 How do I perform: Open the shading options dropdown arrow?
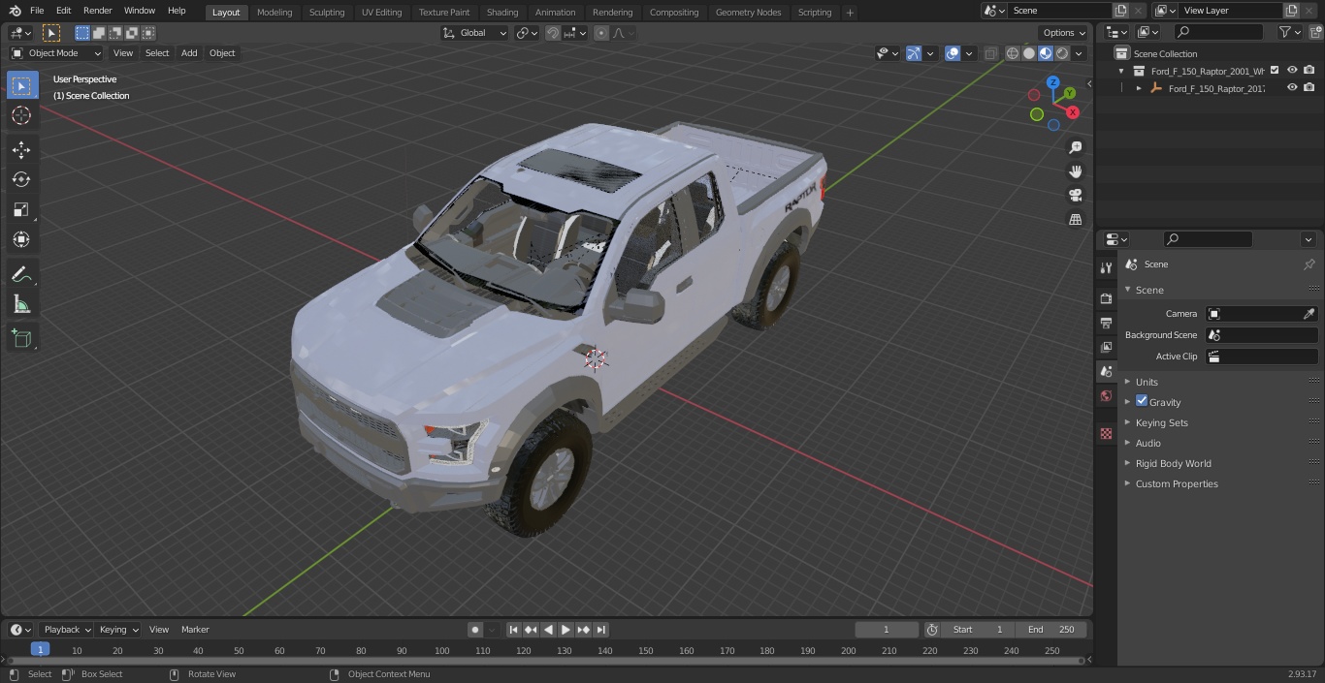pos(1079,53)
